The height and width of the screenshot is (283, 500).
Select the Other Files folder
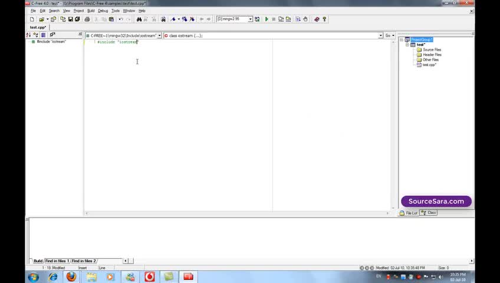coord(430,60)
